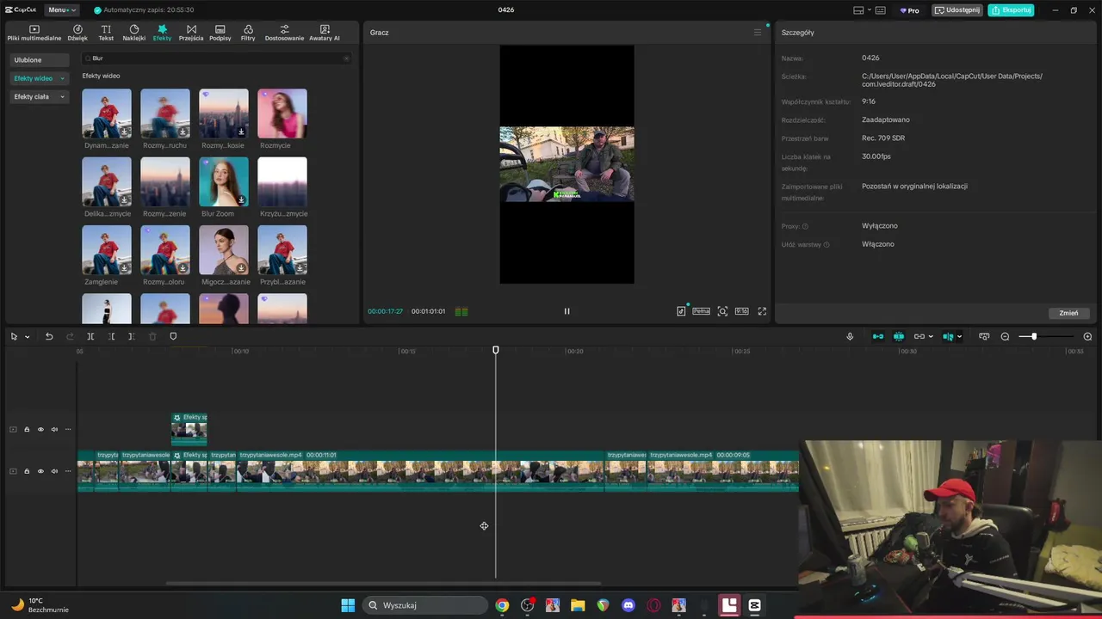Zoom out the timeline
This screenshot has height=619, width=1102.
(x=1005, y=336)
